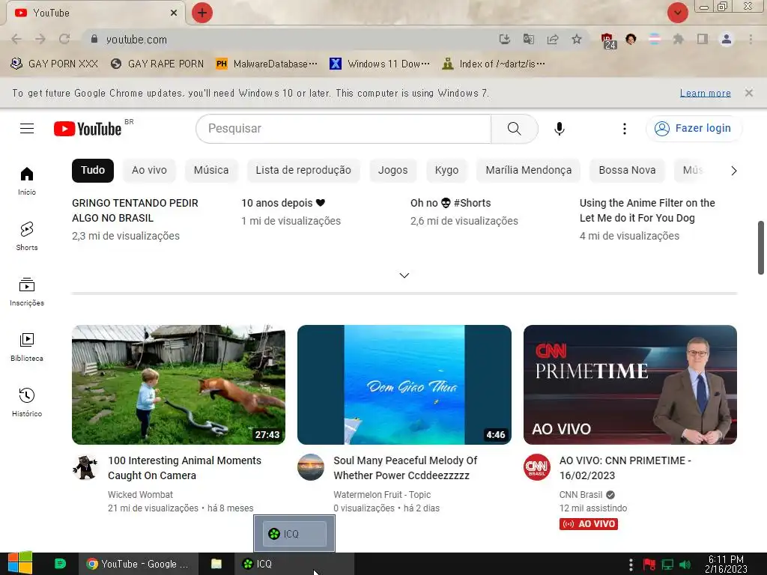
Task: Click Soul Many Peaceful Melody title
Action: click(405, 468)
